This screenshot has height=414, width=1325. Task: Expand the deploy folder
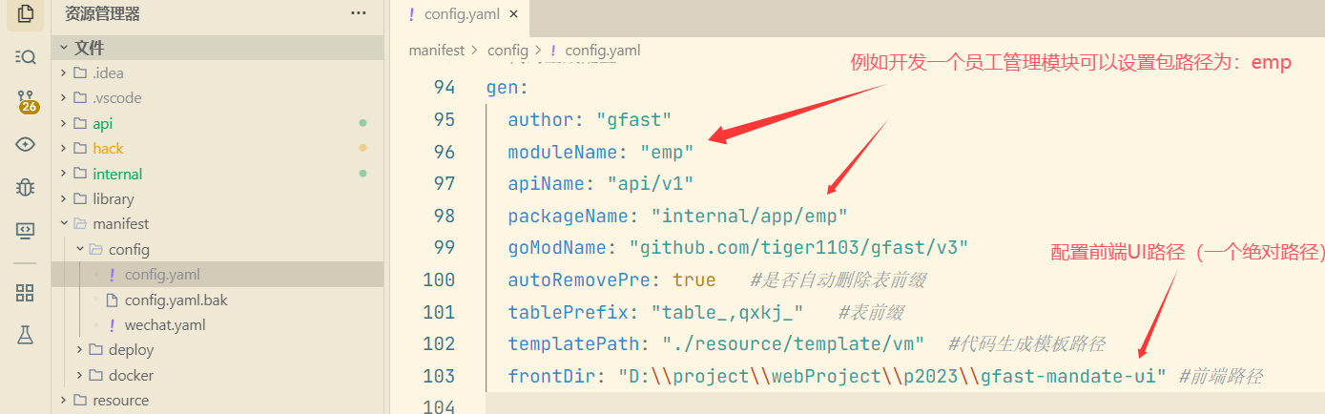tap(131, 350)
